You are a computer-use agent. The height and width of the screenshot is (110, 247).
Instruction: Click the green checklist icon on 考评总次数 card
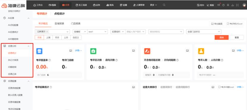(x=93, y=51)
